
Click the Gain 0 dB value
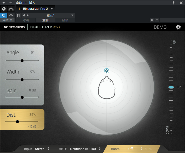click(32, 90)
